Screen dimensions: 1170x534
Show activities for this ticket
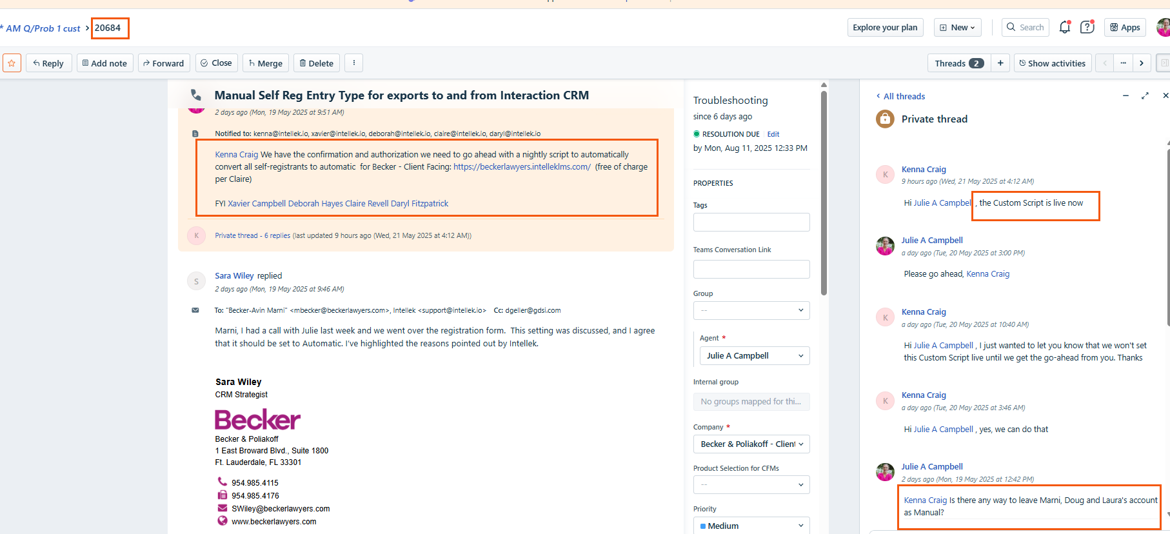click(1052, 63)
